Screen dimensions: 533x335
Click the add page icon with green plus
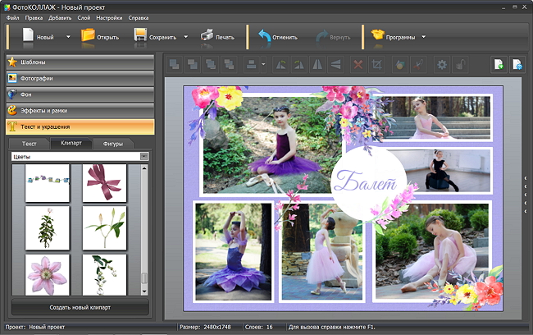(498, 64)
